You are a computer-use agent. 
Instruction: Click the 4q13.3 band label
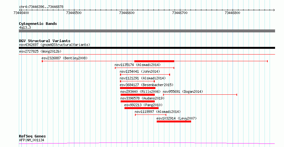25,27
